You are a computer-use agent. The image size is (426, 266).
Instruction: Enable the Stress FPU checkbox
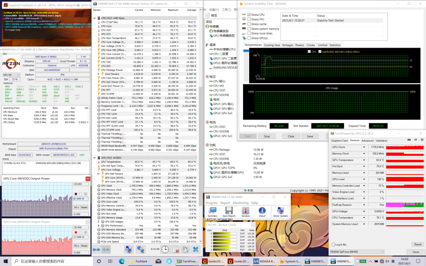[x=249, y=19]
